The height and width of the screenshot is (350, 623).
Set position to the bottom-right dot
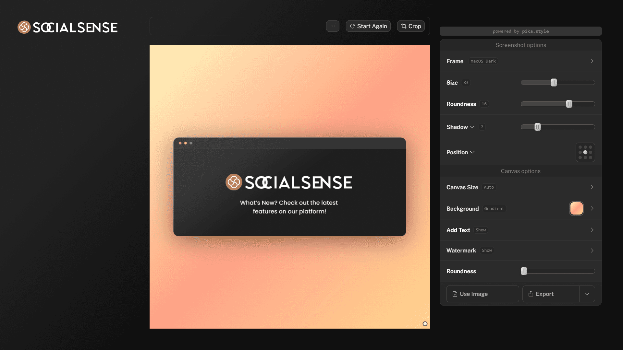click(x=591, y=157)
